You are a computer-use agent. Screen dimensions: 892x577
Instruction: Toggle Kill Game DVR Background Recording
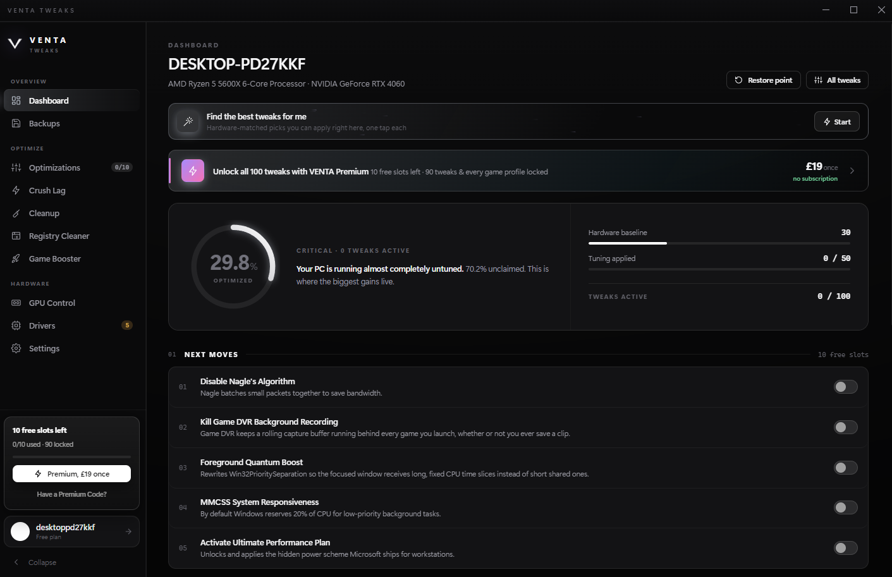(x=845, y=427)
